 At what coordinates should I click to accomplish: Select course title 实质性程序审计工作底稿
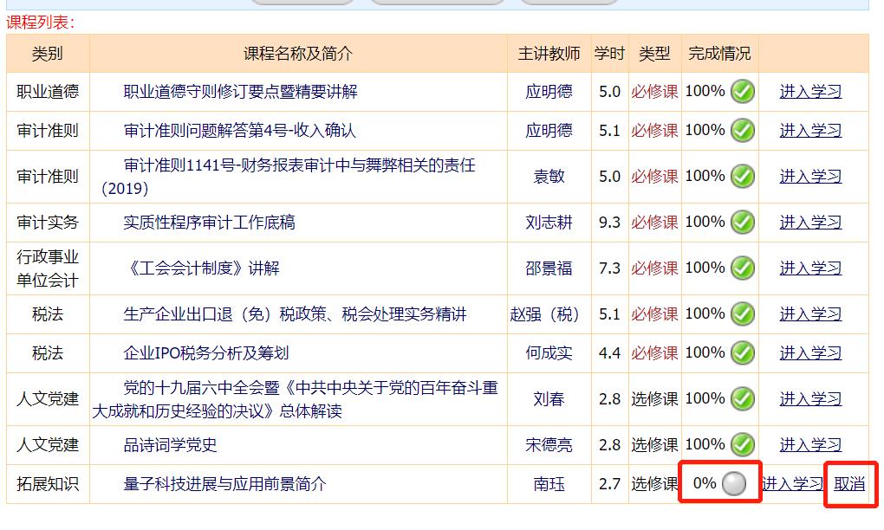click(209, 223)
